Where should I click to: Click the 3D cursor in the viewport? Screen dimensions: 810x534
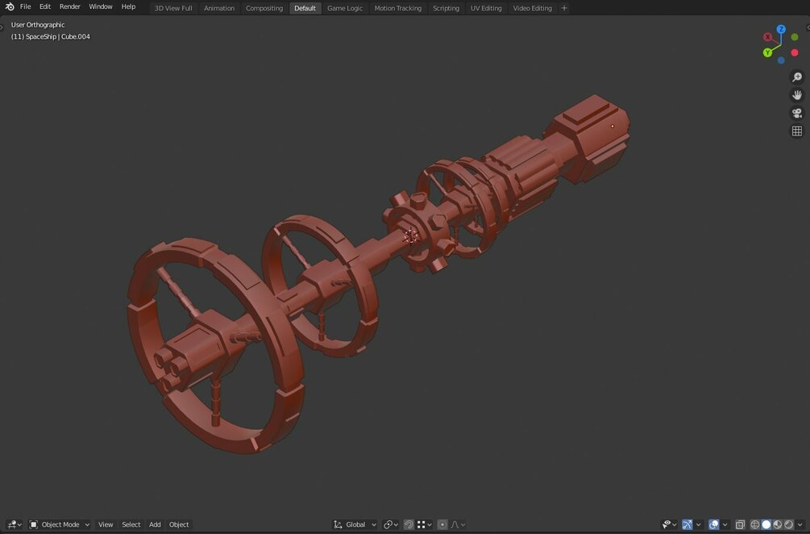(x=411, y=237)
